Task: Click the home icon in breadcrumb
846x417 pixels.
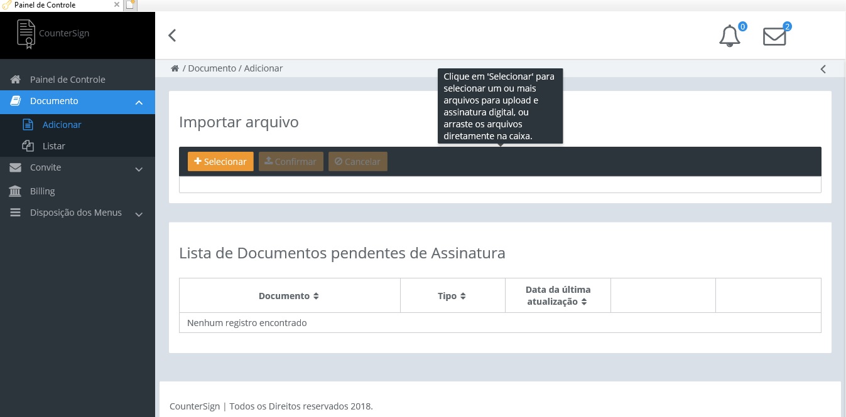Action: 175,68
